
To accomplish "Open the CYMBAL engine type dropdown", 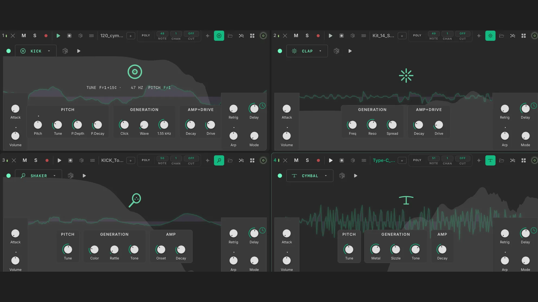I will pyautogui.click(x=310, y=176).
